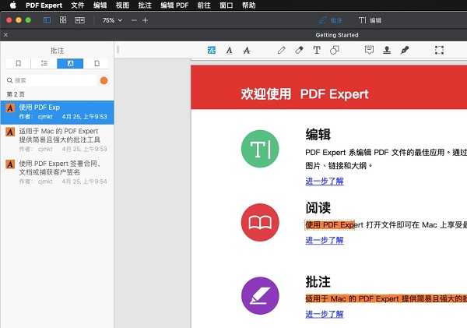Click the 阅读 section heading

(318, 208)
